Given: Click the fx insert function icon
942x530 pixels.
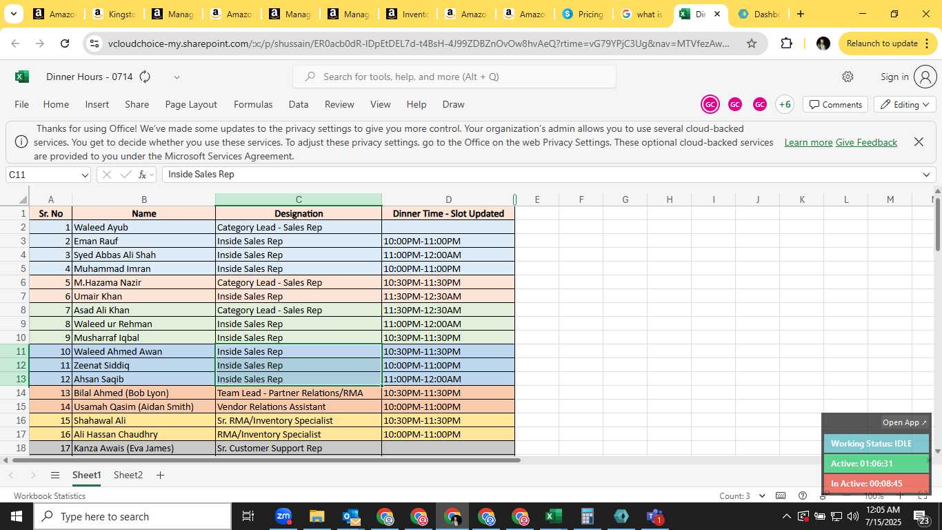Looking at the screenshot, I should click(142, 175).
